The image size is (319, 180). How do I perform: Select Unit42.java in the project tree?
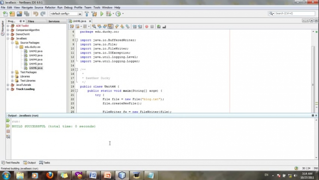(35, 51)
